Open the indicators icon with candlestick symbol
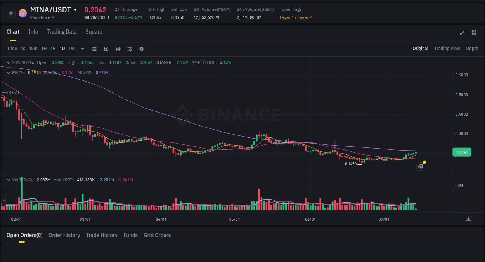The image size is (485, 262). (118, 49)
